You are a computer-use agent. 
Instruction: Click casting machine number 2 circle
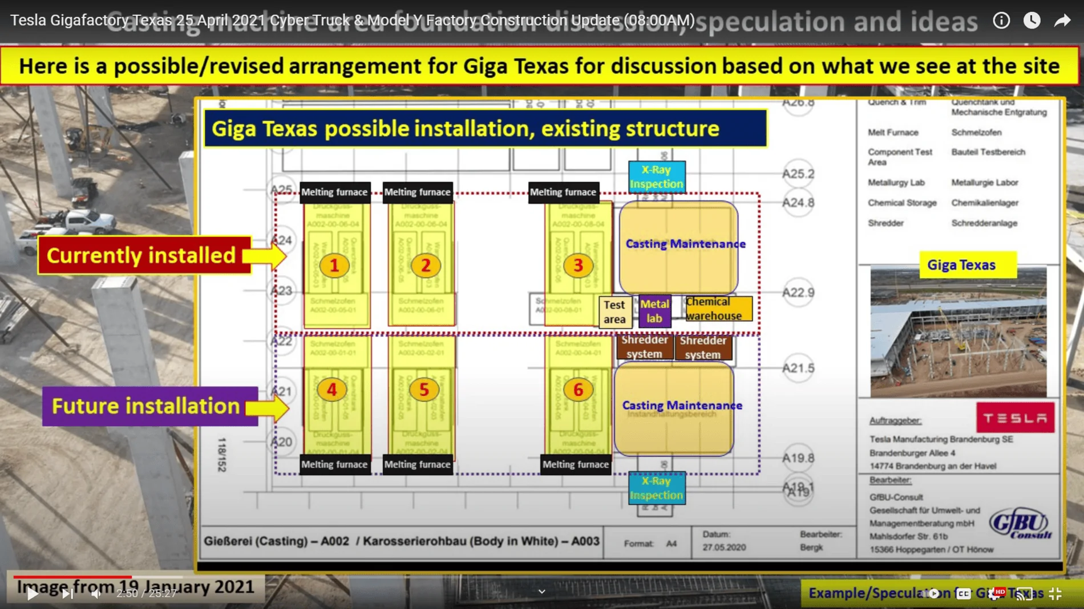(426, 265)
